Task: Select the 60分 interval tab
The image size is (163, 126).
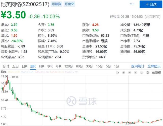Action: [x=79, y=66]
